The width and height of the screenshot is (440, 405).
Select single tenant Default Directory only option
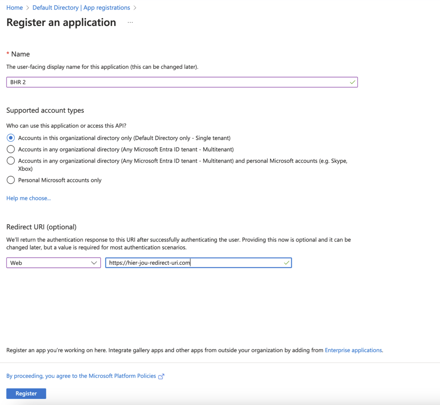coord(11,138)
